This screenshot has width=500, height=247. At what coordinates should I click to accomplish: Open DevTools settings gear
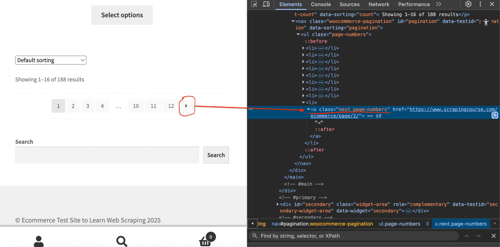pyautogui.click(x=468, y=4)
